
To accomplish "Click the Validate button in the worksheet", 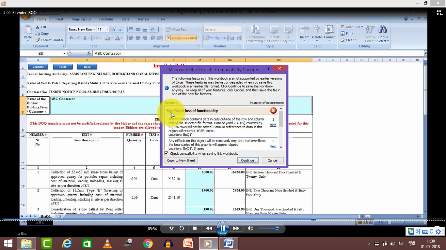I will click(38, 67).
